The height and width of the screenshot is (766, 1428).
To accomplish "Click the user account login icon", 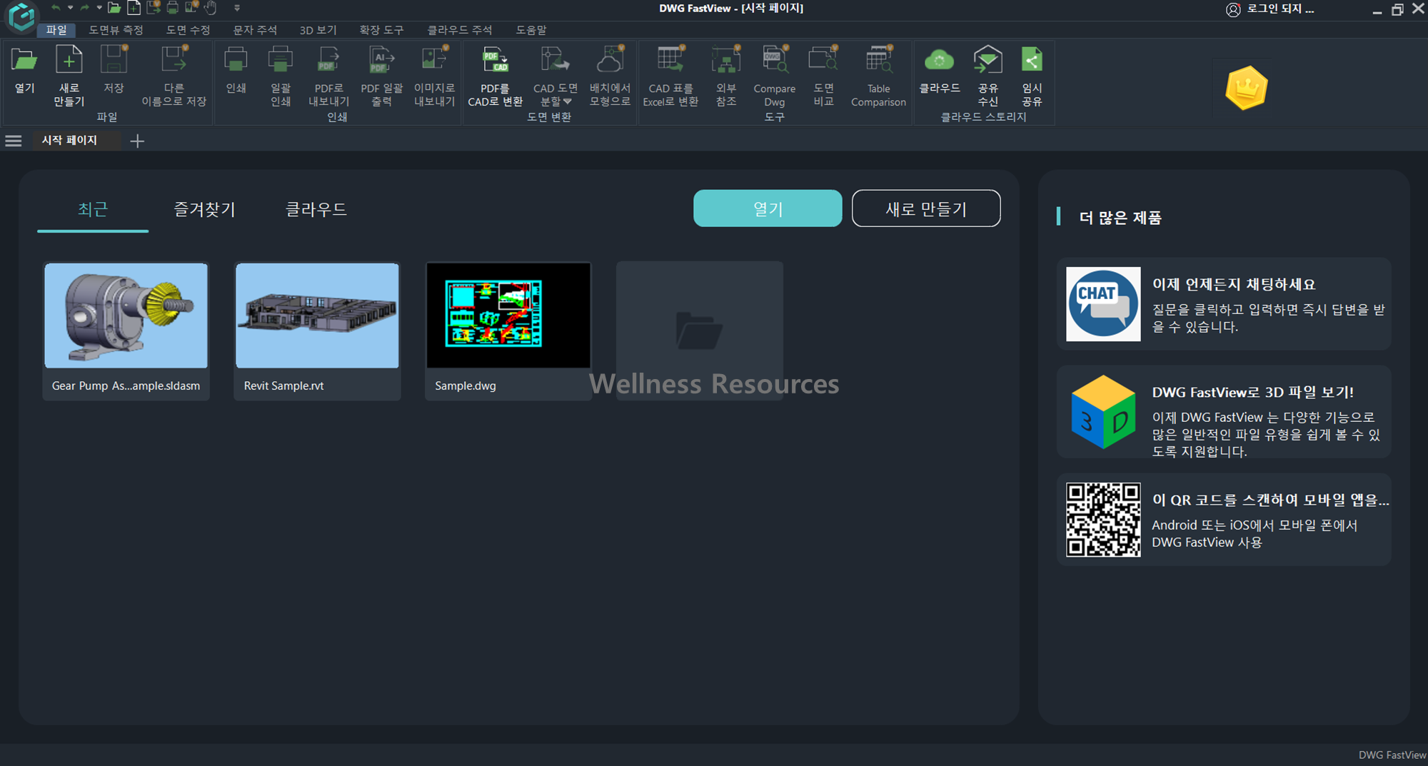I will [1232, 9].
